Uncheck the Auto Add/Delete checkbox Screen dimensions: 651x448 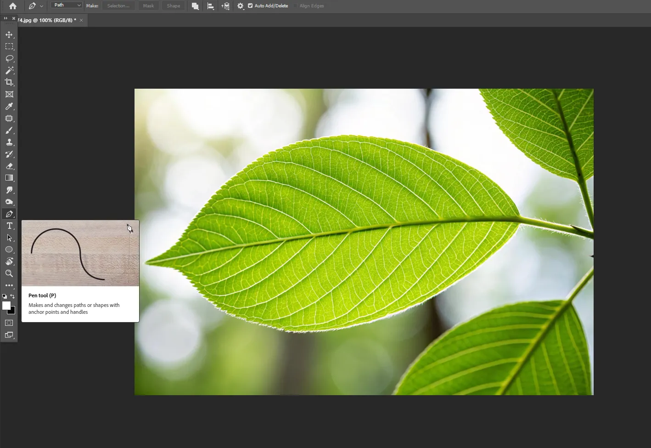(x=250, y=6)
